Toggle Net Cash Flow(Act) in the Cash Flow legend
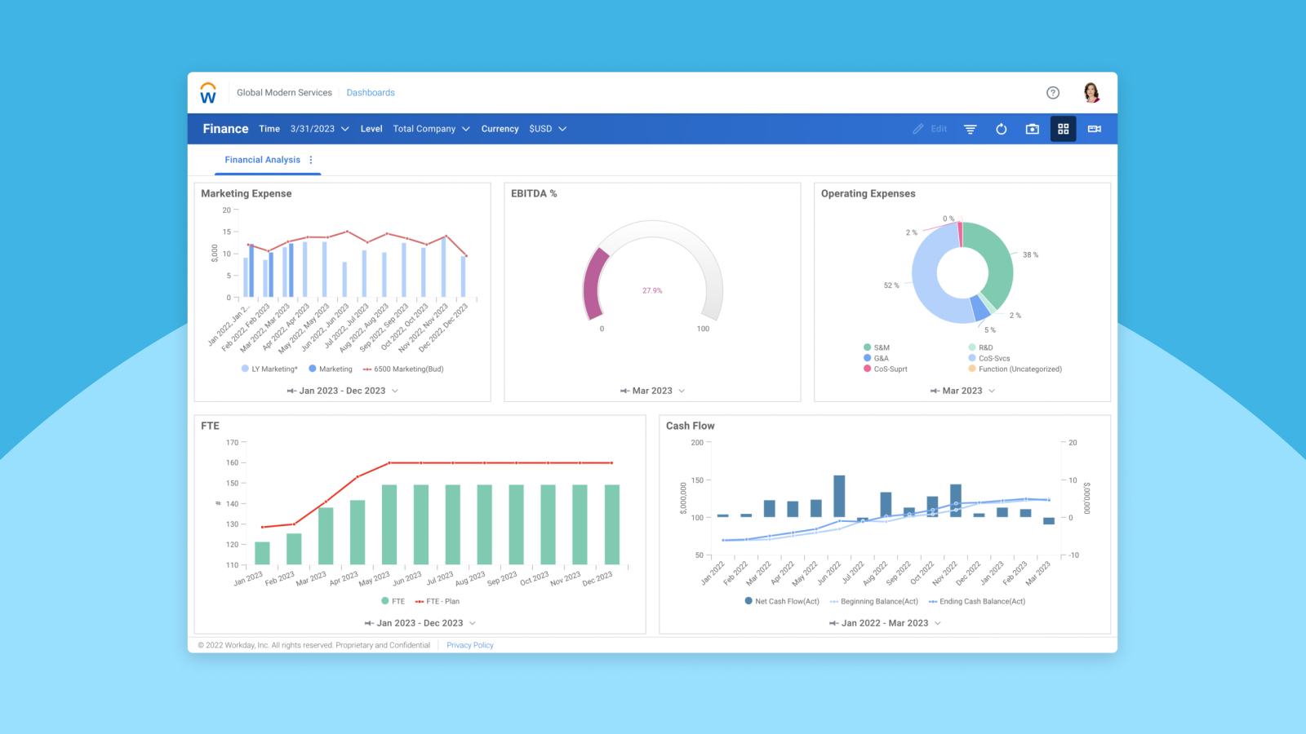Viewport: 1306px width, 734px height. (x=782, y=601)
